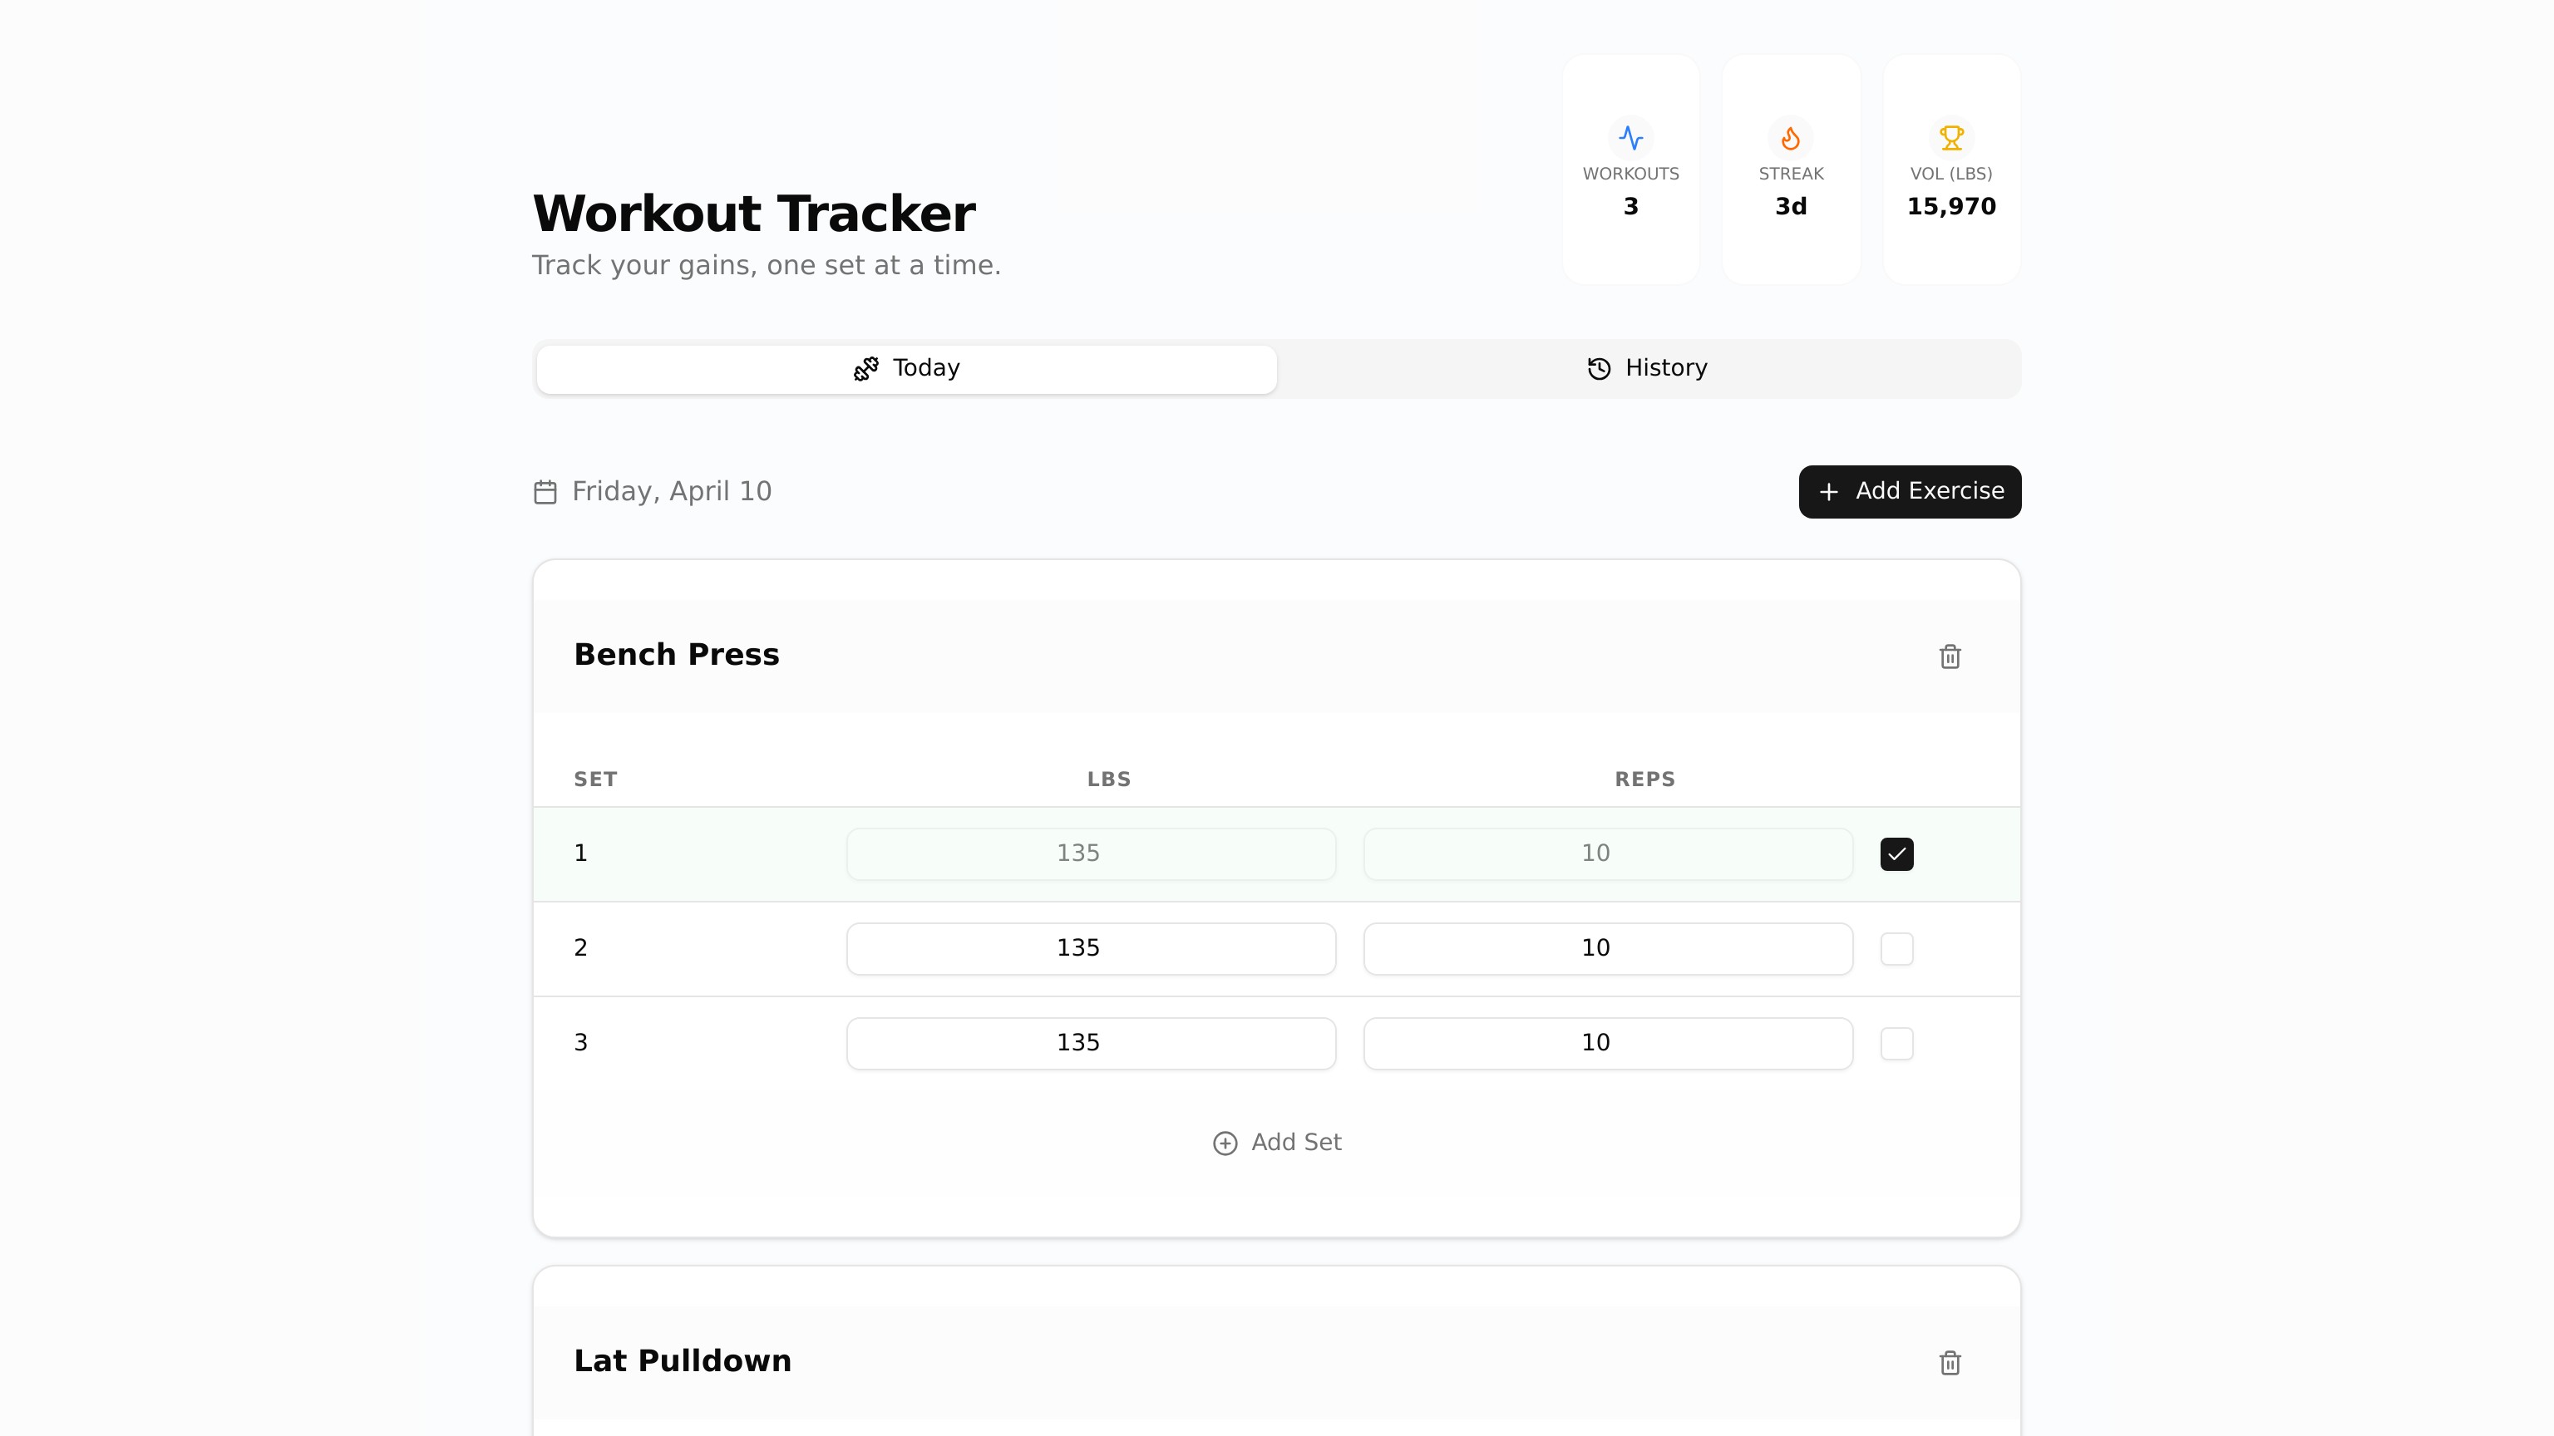Image resolution: width=2554 pixels, height=1436 pixels.
Task: Add a set to Bench Press
Action: tap(1277, 1143)
